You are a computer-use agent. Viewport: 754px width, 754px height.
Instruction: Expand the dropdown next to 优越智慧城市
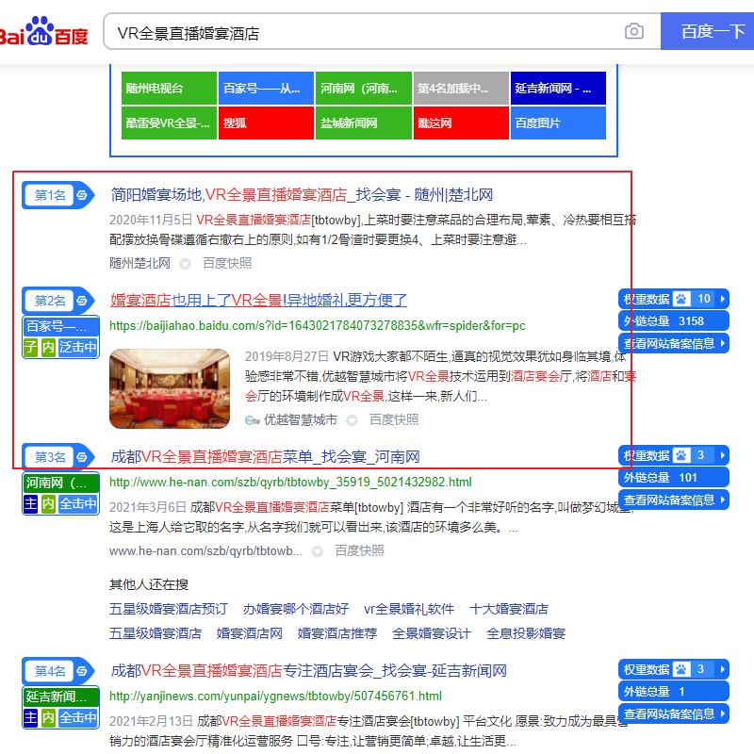point(352,420)
